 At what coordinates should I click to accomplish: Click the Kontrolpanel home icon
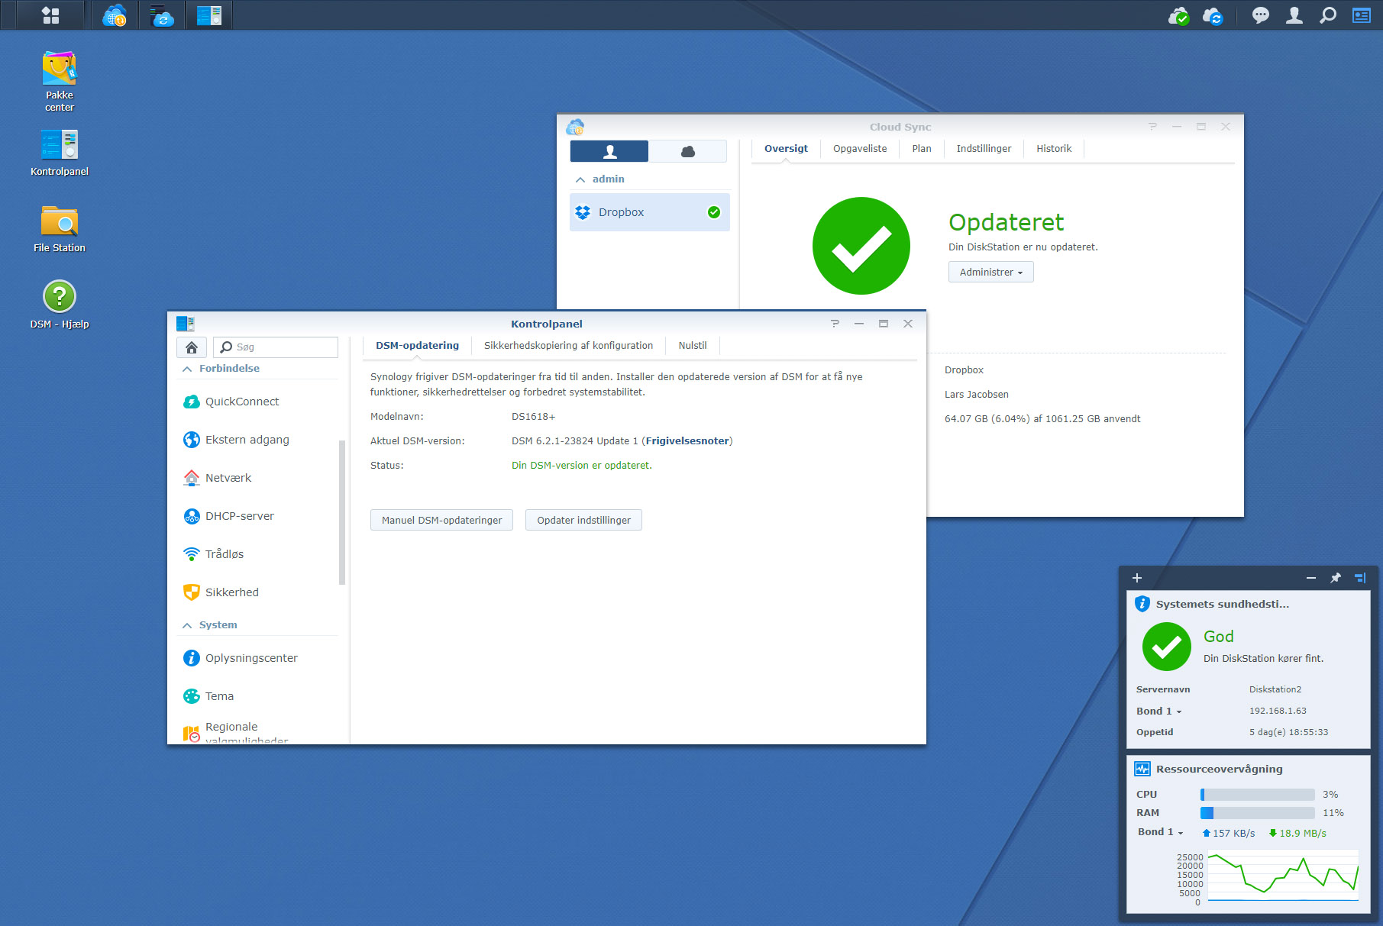tap(192, 347)
